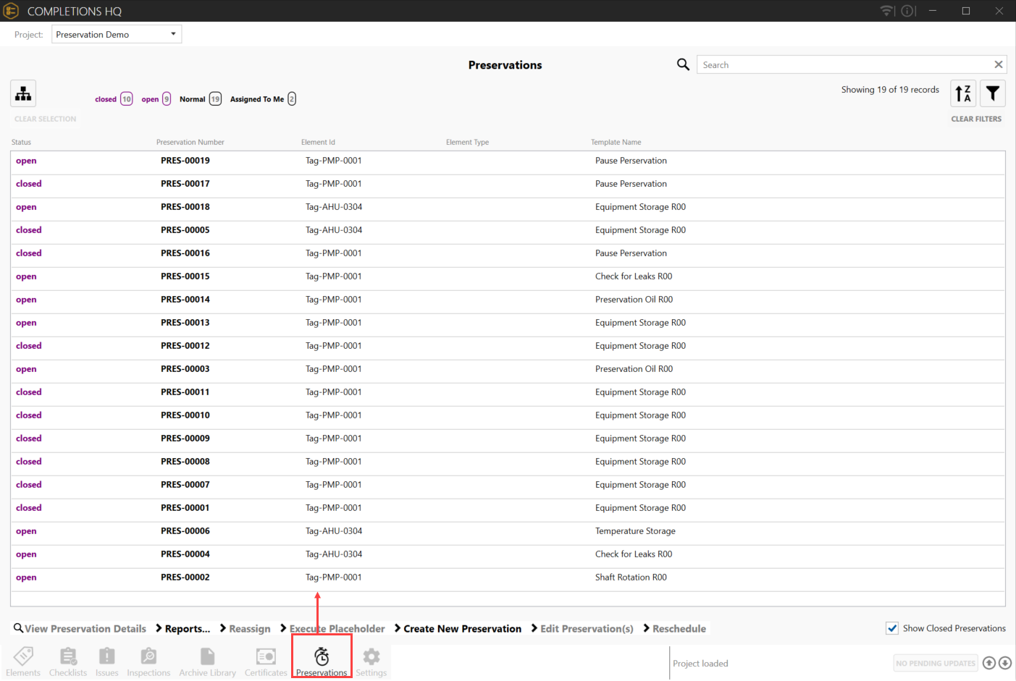
Task: Open the Reports... menu
Action: click(x=187, y=629)
